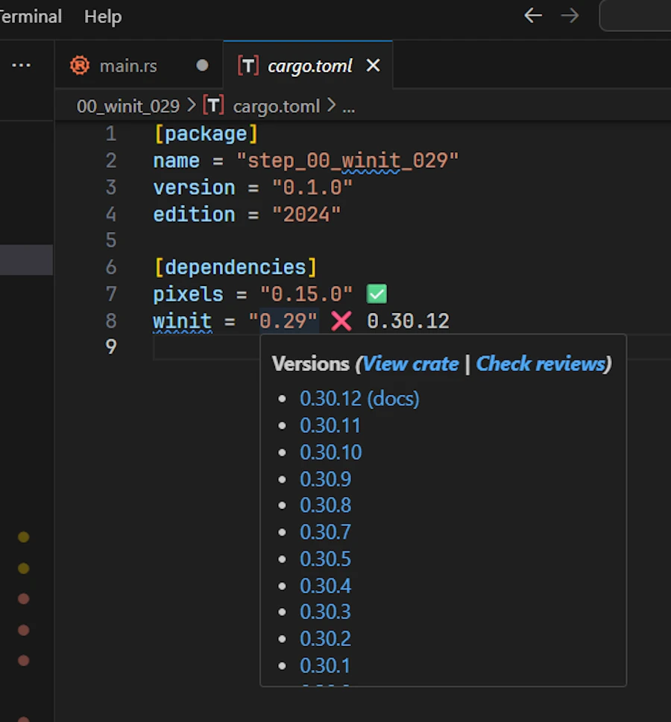Switch to the main.rs tab
The width and height of the screenshot is (671, 722).
[x=128, y=66]
